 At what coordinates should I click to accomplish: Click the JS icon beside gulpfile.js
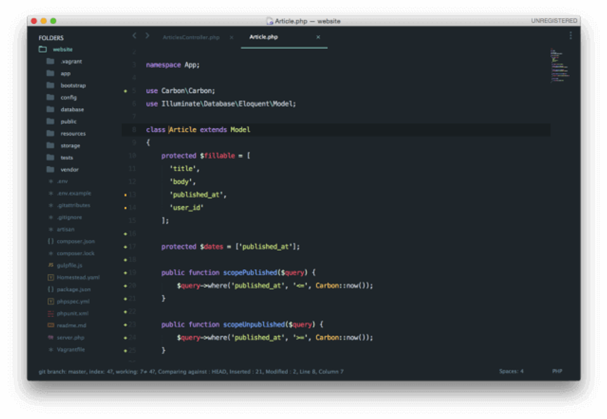(51, 265)
